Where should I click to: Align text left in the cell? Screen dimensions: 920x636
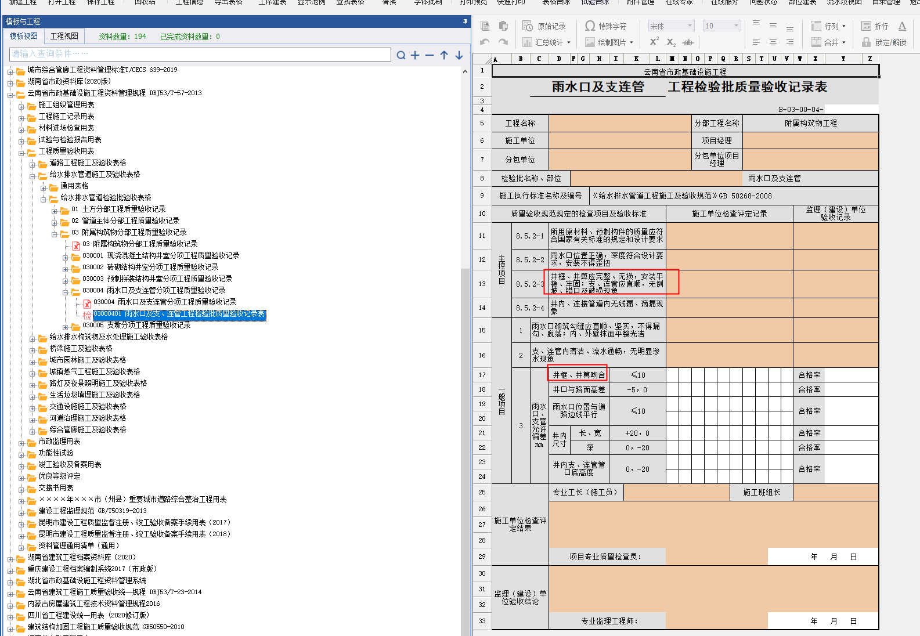pos(756,42)
